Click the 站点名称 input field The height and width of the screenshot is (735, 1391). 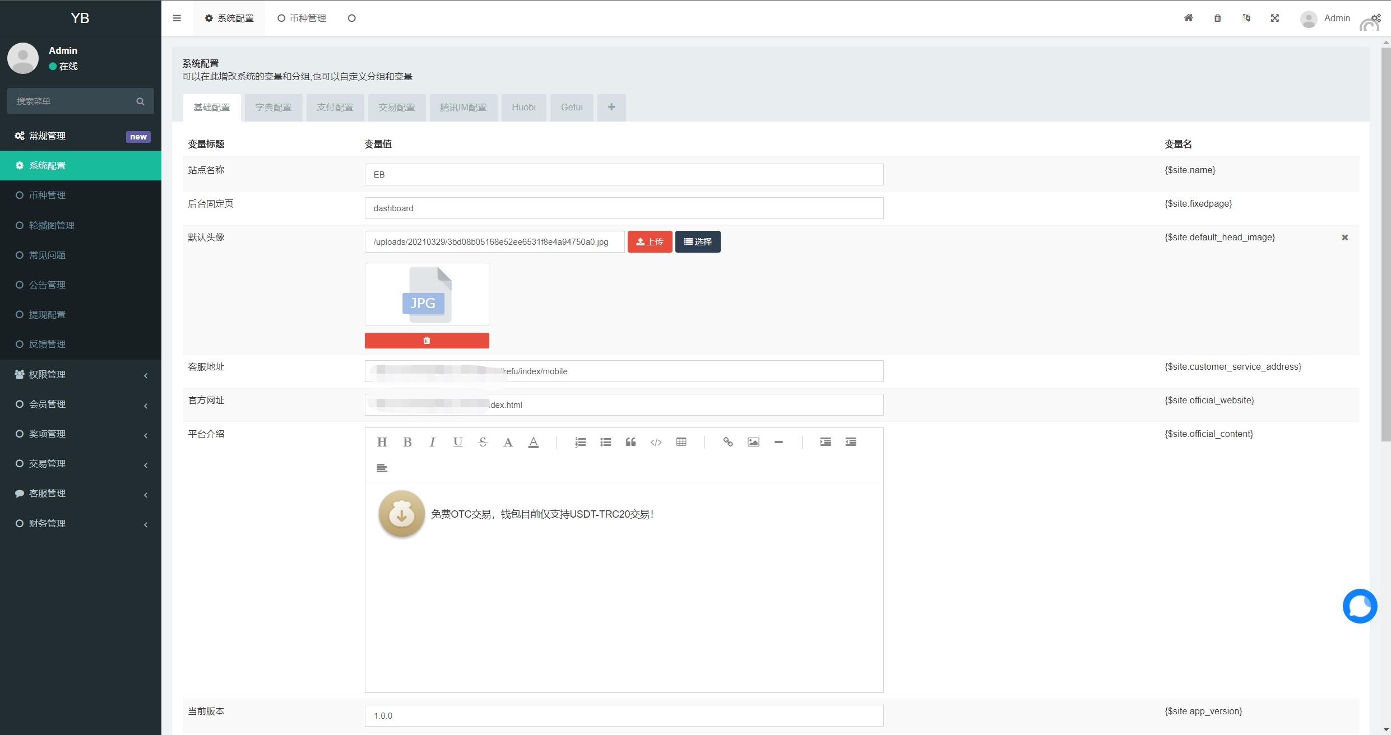point(623,174)
